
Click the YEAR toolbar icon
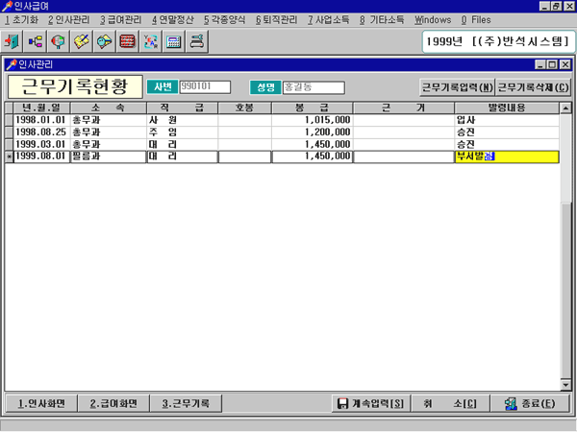click(151, 42)
